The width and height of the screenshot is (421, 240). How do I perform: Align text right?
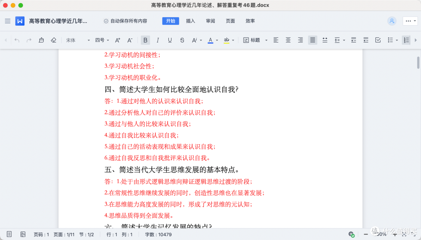300,40
